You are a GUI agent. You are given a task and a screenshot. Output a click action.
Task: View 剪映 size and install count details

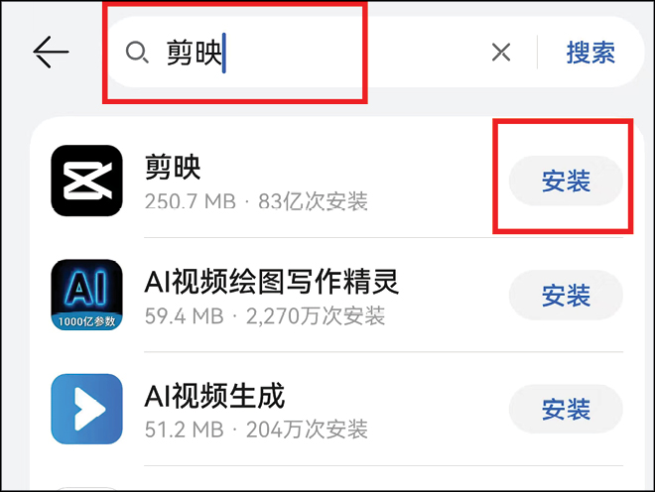[256, 201]
